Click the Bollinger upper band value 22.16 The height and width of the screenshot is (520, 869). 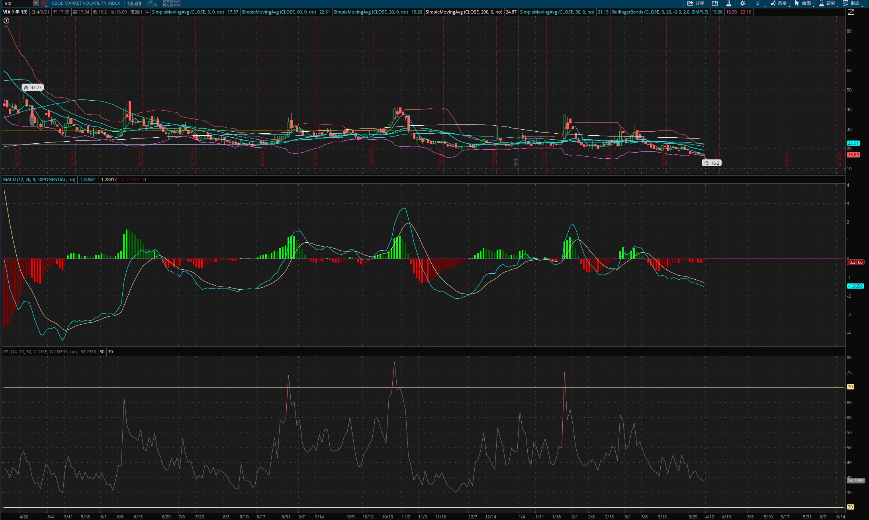point(746,12)
